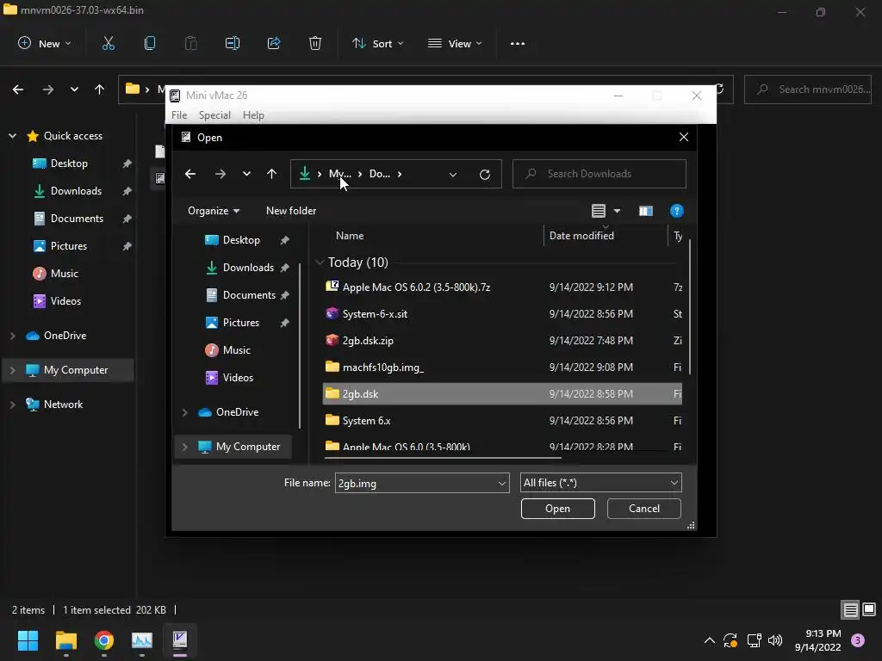Click the Date modified column header
The height and width of the screenshot is (661, 882).
[x=581, y=236]
